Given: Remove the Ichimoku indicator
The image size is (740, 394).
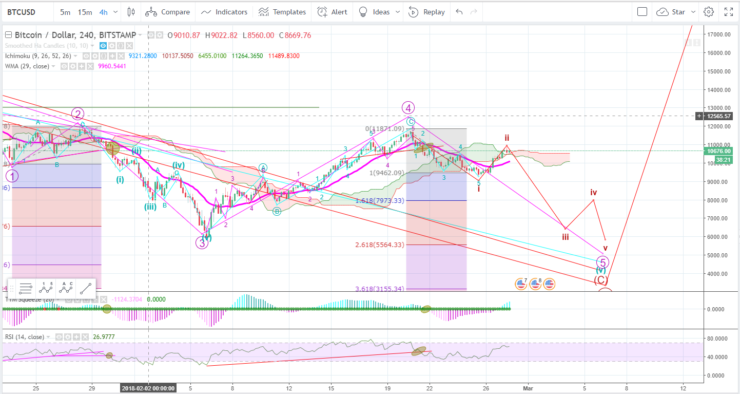Looking at the screenshot, I should click(x=121, y=56).
